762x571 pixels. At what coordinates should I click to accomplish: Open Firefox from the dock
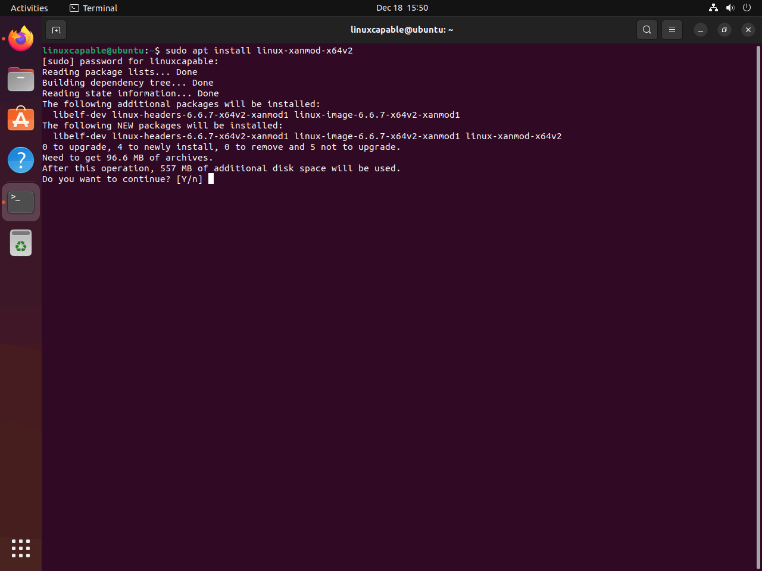pos(21,38)
